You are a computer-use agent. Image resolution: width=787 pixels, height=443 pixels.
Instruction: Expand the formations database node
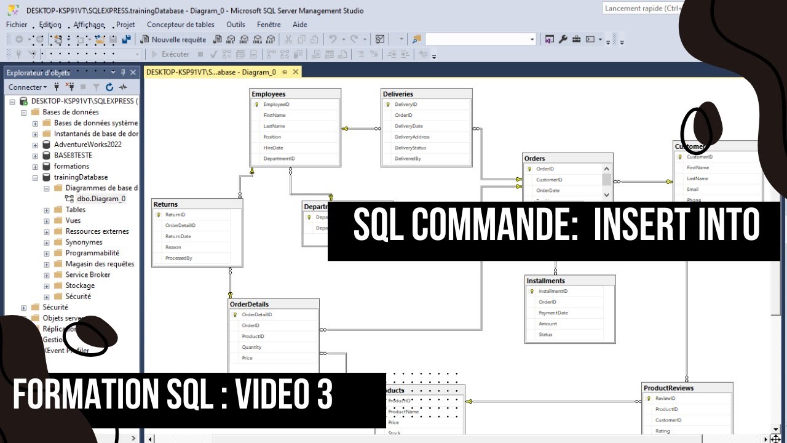[35, 166]
